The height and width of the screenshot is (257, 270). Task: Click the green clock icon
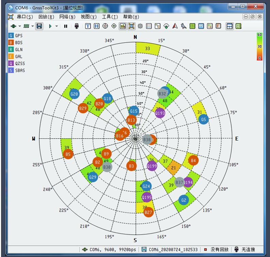(x=192, y=26)
